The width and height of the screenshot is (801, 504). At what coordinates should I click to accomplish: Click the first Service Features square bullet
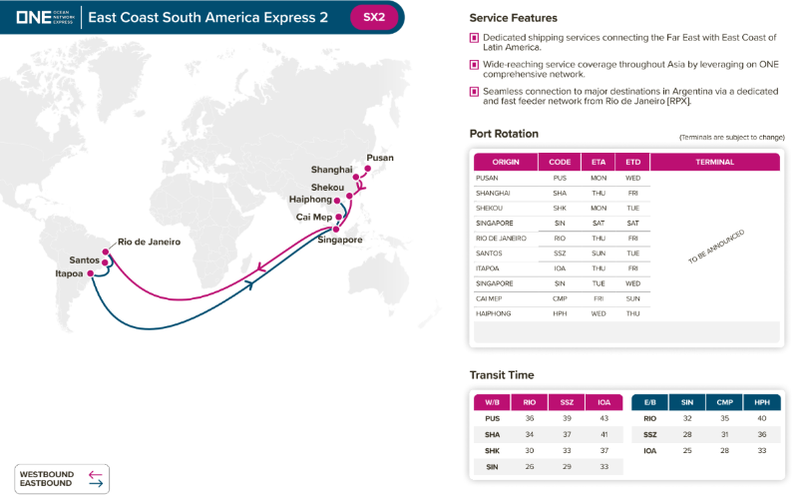[474, 37]
